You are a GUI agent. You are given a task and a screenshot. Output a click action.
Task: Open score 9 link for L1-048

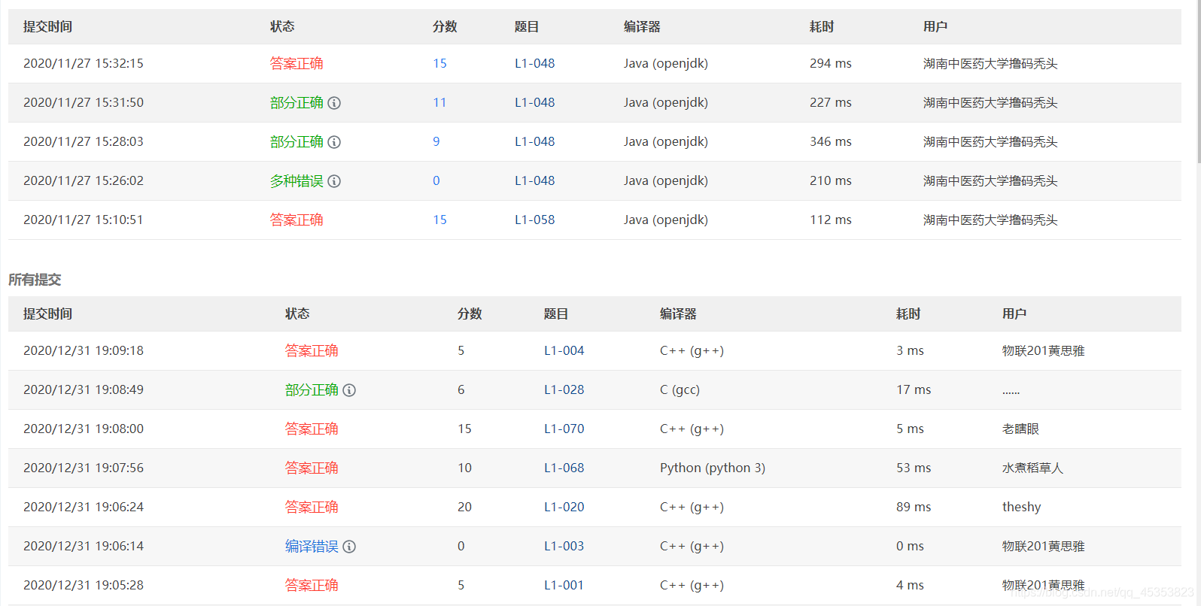(436, 141)
